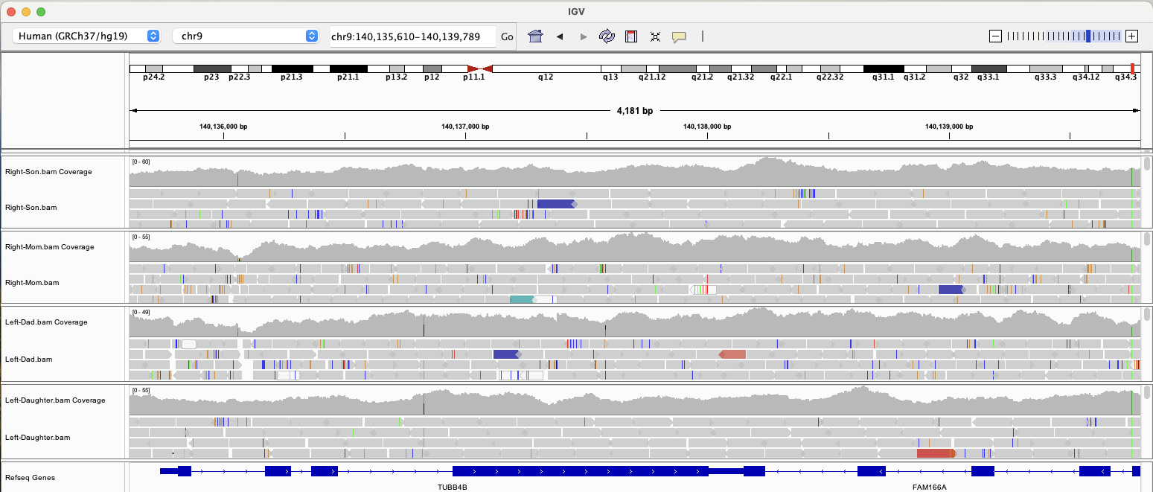Click the Refseq Genes track name
The height and width of the screenshot is (492, 1153).
(x=30, y=478)
